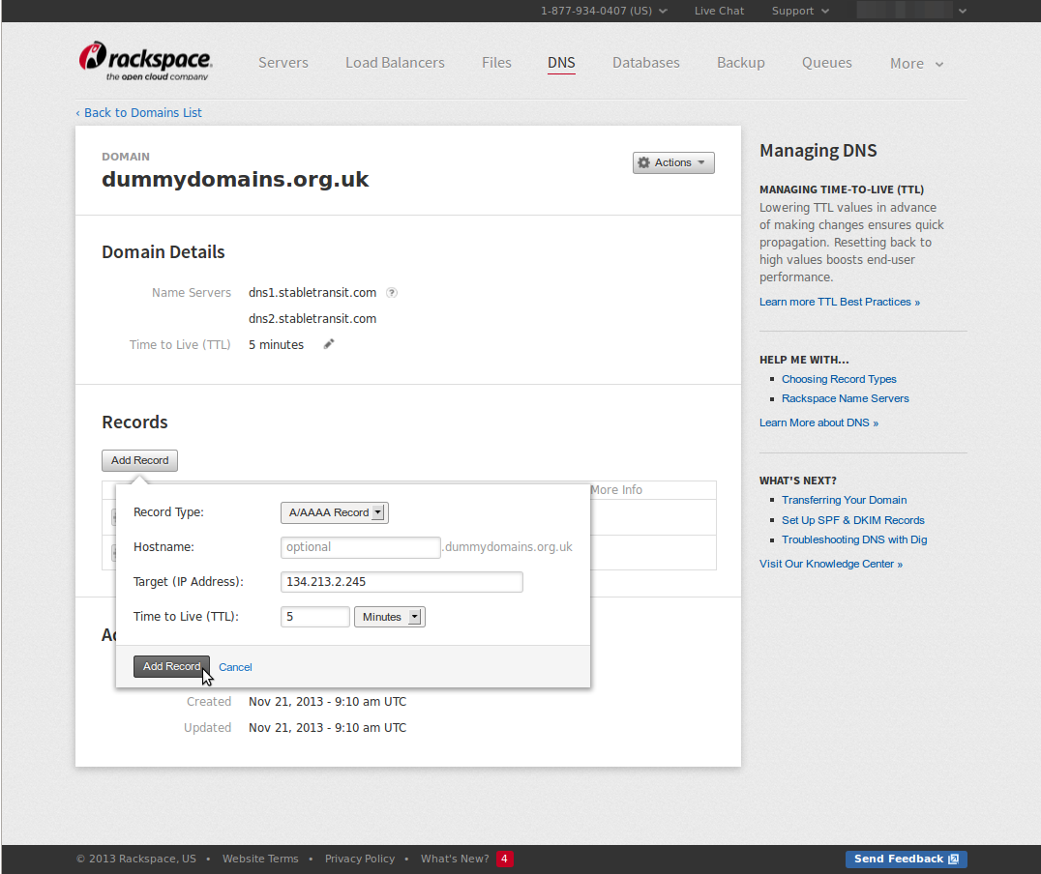
Task: Change the TTL unit from Minutes
Action: (390, 617)
